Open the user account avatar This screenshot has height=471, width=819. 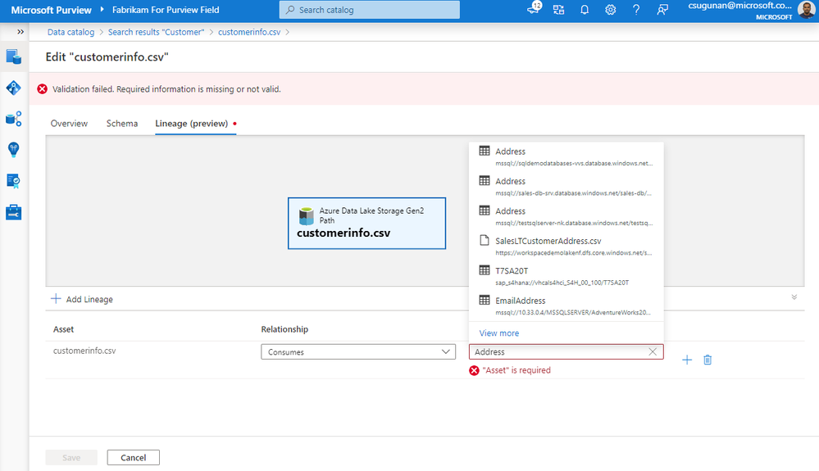coord(806,10)
